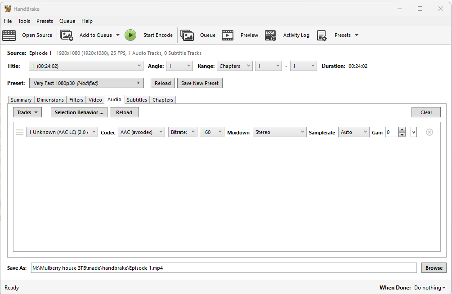Decrease Gain with the down stepper arrow
This screenshot has height=294, width=452.
coord(402,134)
